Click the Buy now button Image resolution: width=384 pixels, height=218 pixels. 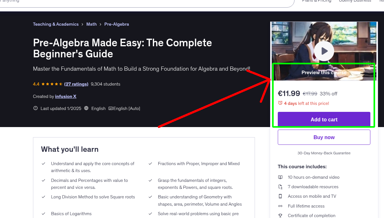[x=324, y=137]
